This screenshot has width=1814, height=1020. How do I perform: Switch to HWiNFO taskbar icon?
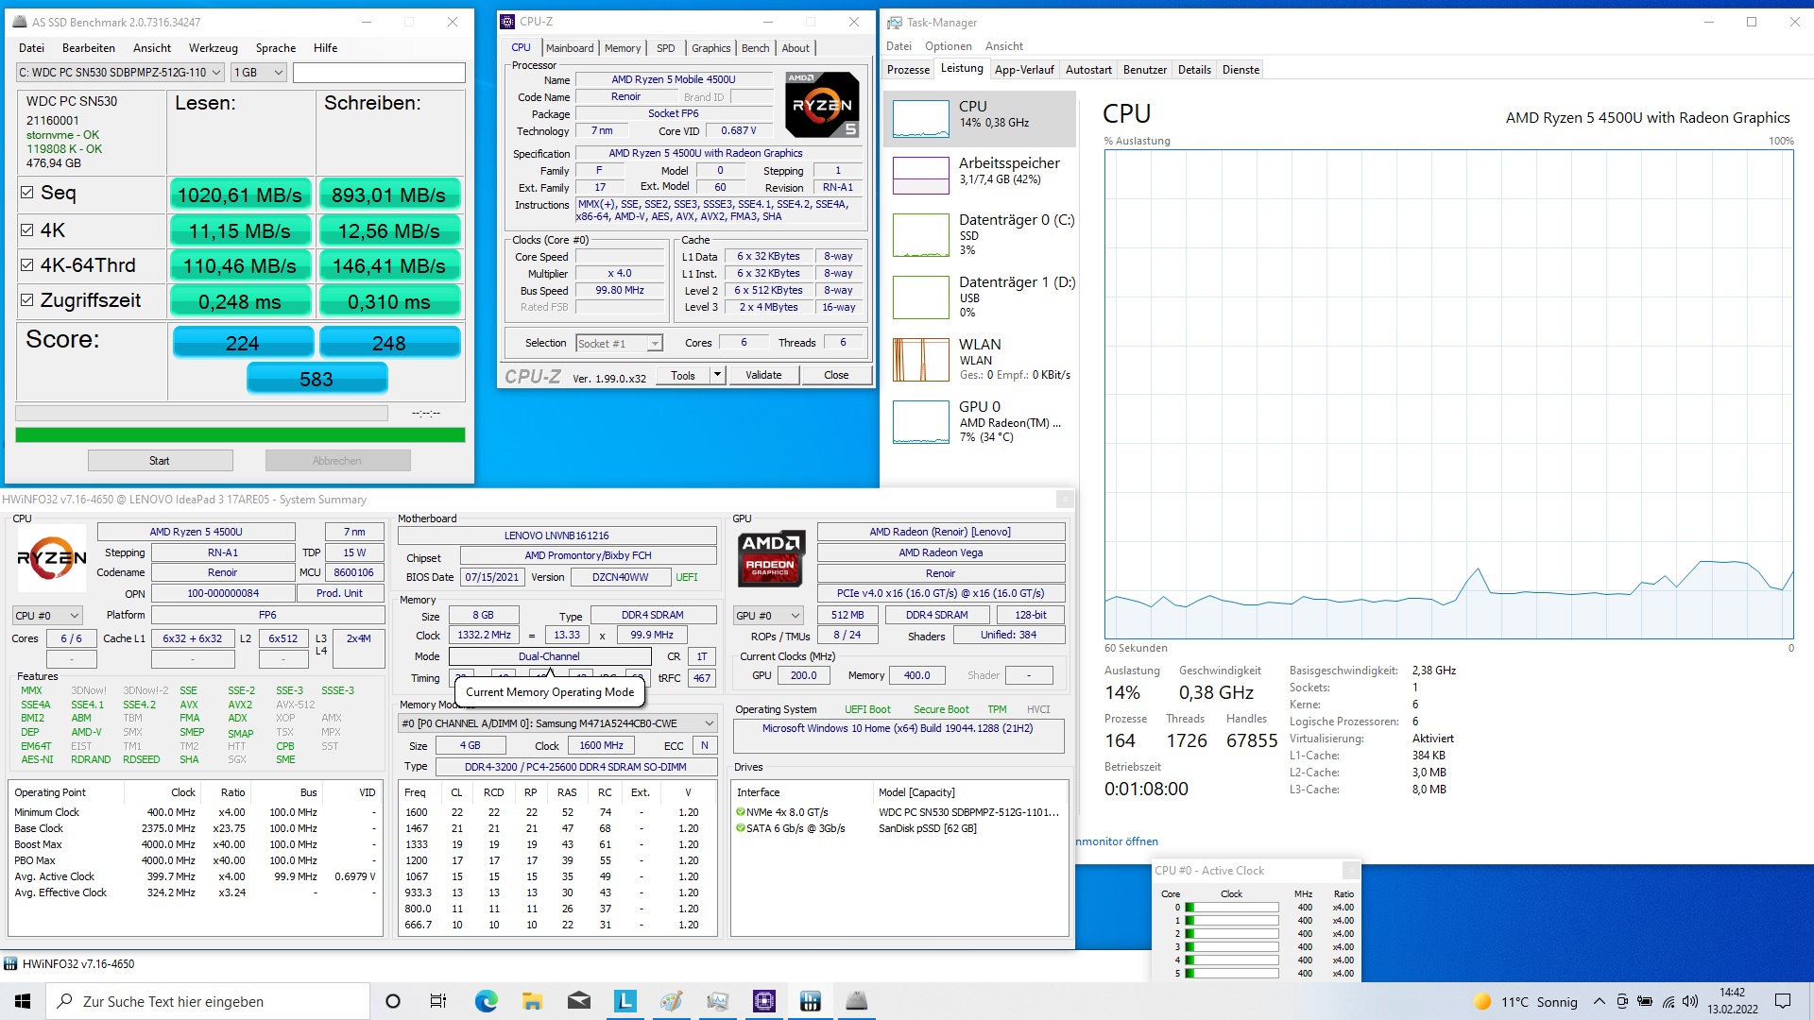pyautogui.click(x=810, y=1001)
